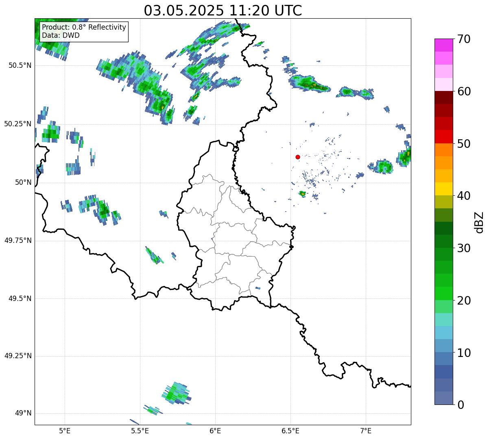This screenshot has height=439, width=489.
Task: Click the "49.75°N" latitude label
Action: click(18, 240)
